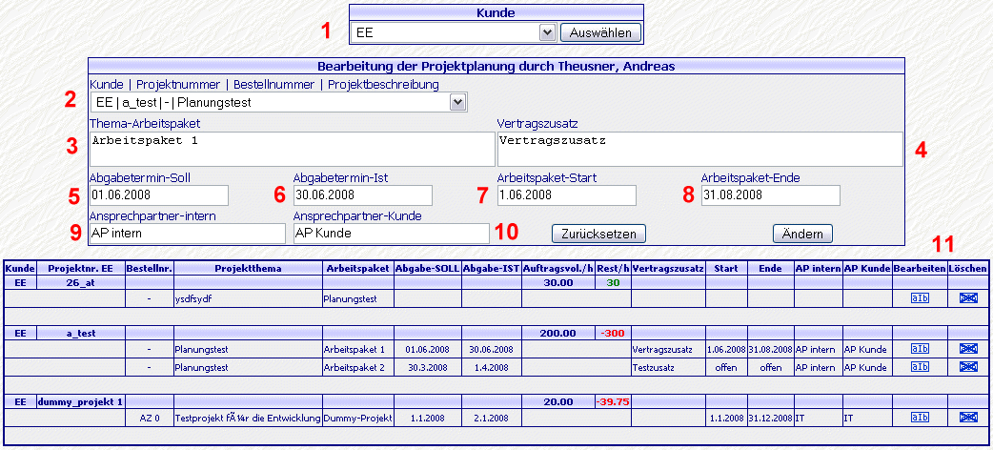Image resolution: width=993 pixels, height=450 pixels.
Task: Click the AZ 0 Bestellnr. cell
Action: pos(150,418)
